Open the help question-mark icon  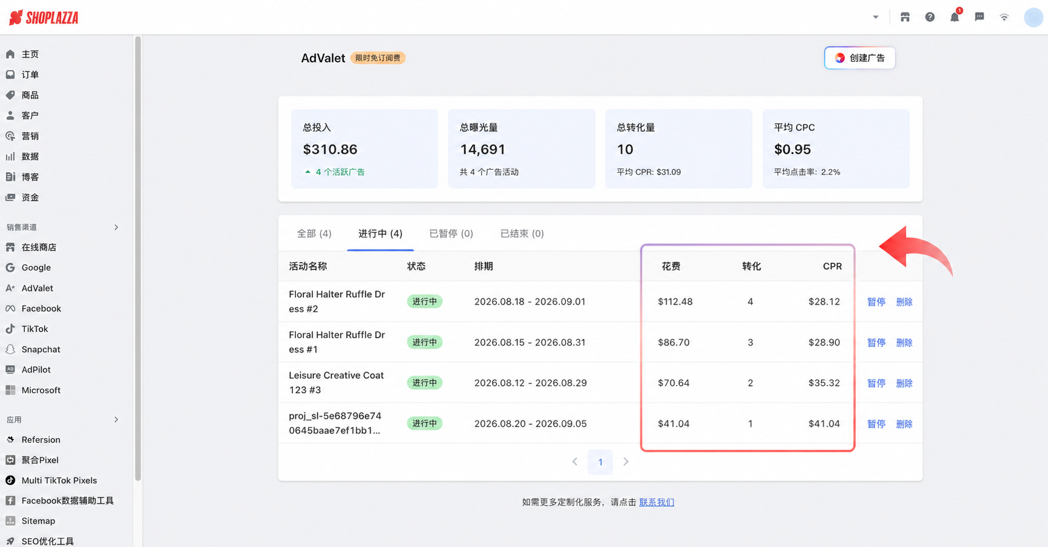pyautogui.click(x=930, y=17)
